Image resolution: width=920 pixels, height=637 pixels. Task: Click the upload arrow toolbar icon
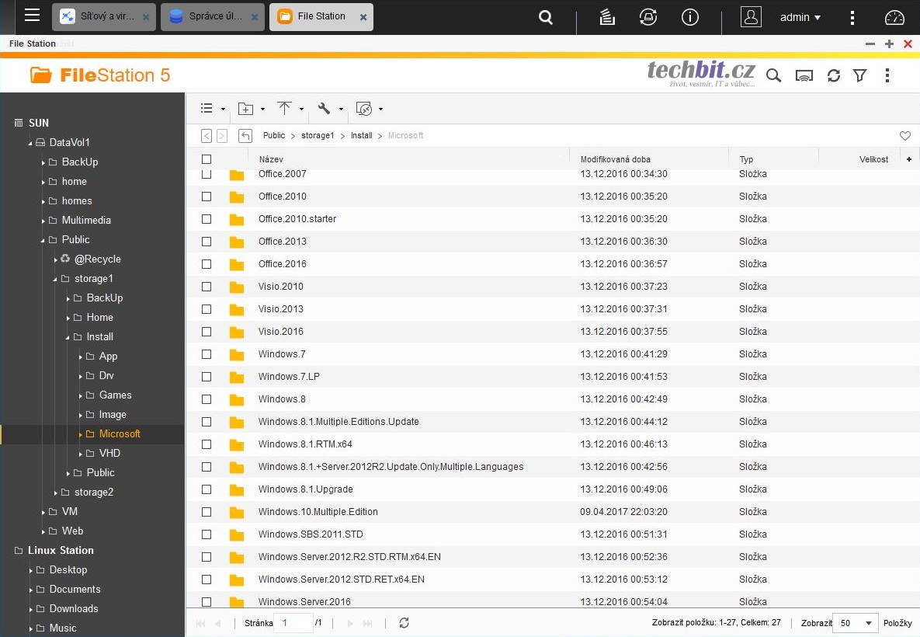click(285, 109)
